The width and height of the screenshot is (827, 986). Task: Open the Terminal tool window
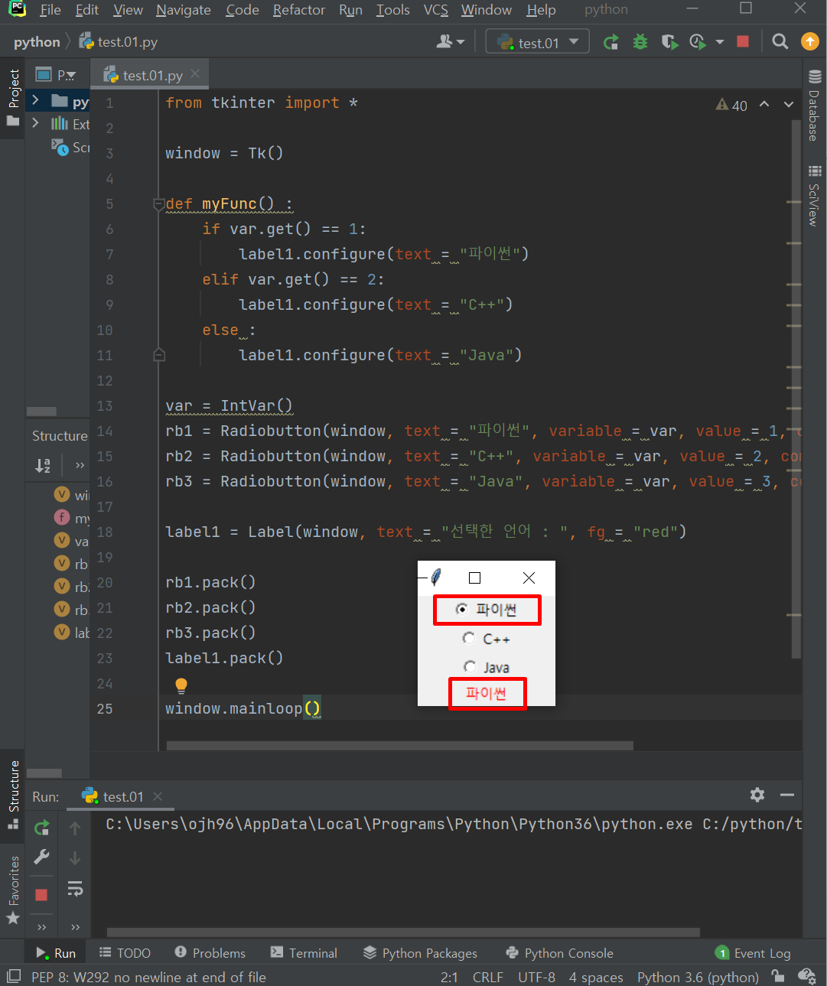(304, 953)
